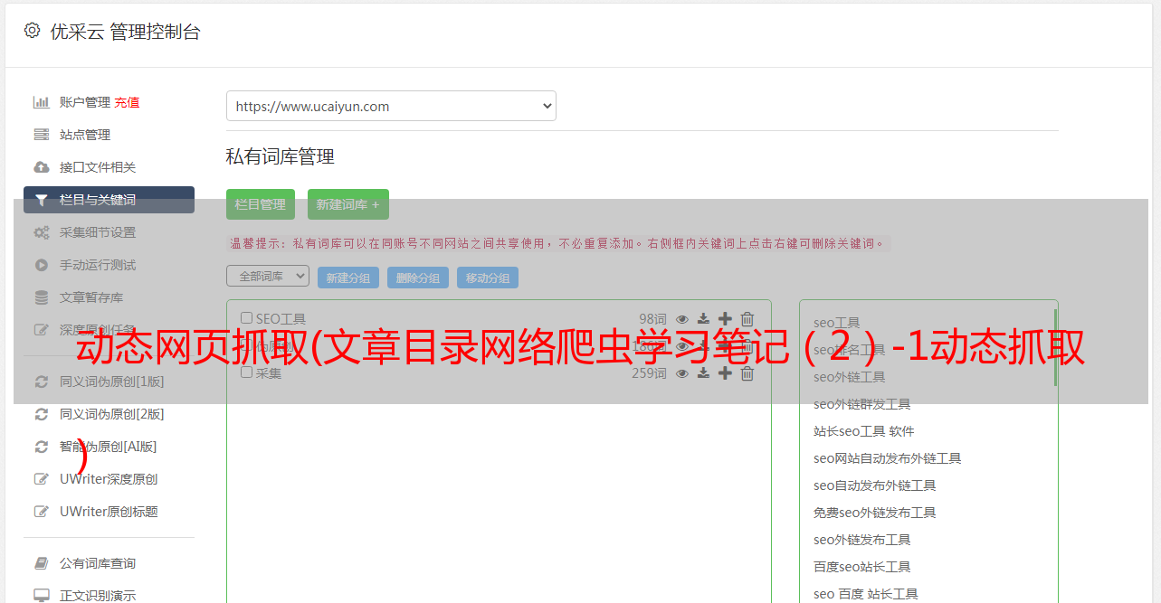Click the 新建词库 + button

tap(348, 204)
